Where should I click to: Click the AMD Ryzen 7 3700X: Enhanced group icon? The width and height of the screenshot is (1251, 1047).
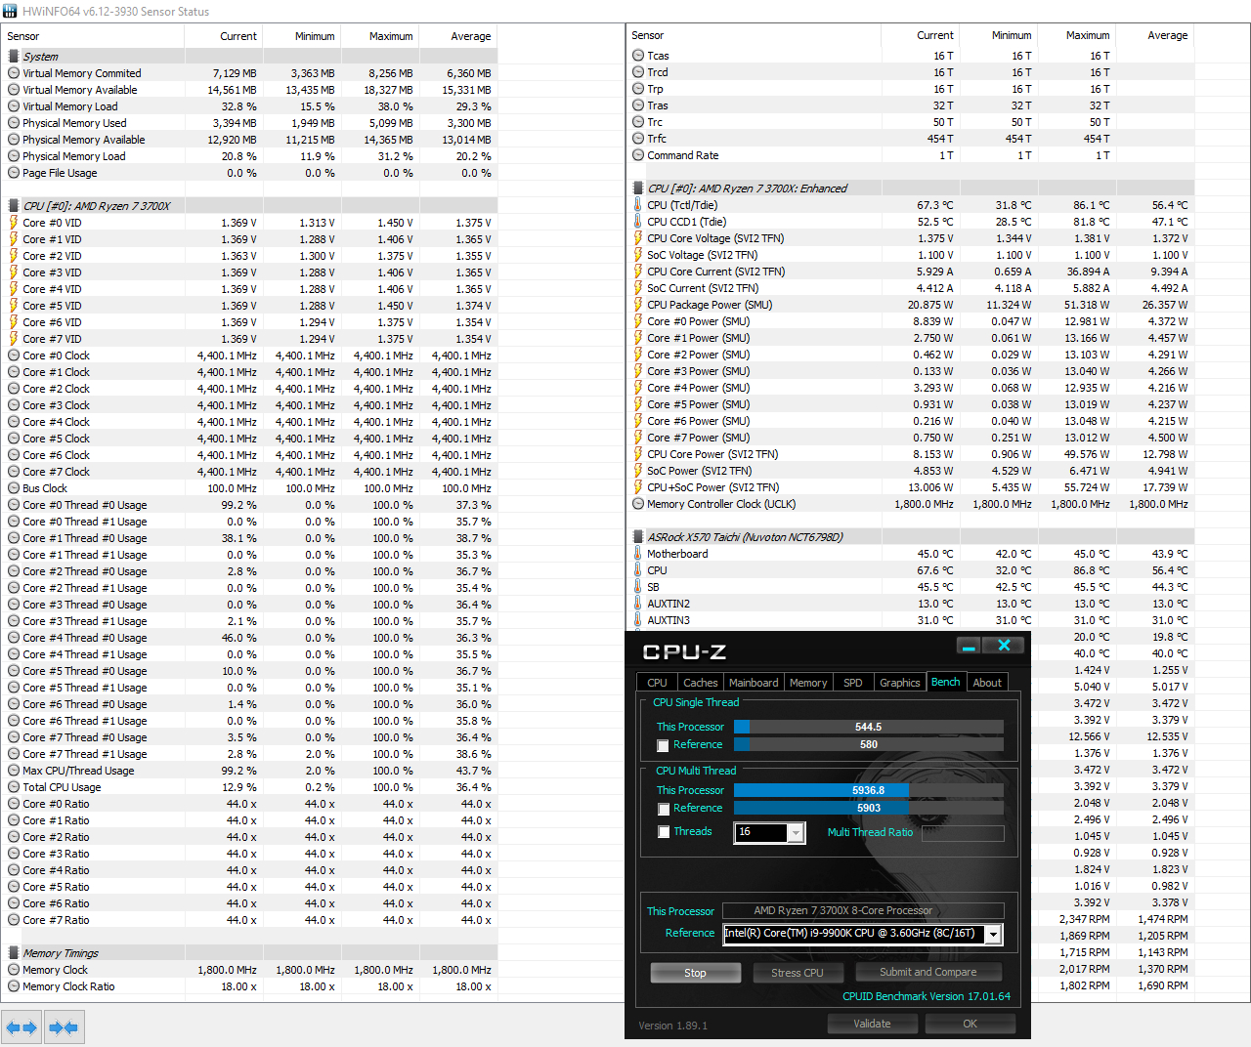tap(638, 188)
